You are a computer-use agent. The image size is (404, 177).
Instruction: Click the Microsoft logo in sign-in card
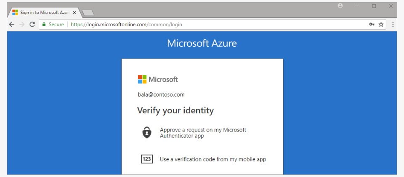158,79
